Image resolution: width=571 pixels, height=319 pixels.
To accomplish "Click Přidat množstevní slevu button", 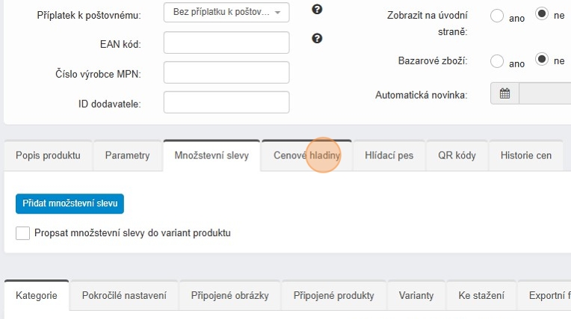I will [70, 203].
